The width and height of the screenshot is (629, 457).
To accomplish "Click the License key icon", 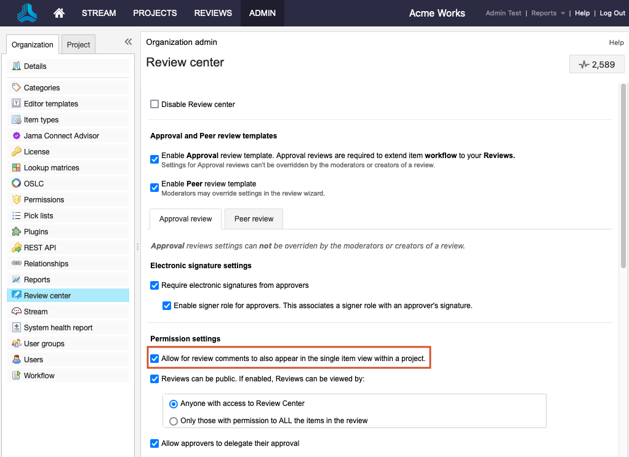I will pos(17,152).
